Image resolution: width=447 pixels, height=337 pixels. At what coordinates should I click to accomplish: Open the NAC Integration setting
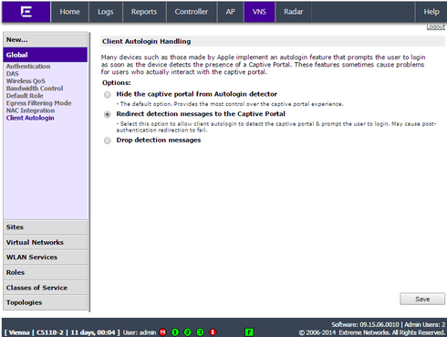click(x=30, y=111)
